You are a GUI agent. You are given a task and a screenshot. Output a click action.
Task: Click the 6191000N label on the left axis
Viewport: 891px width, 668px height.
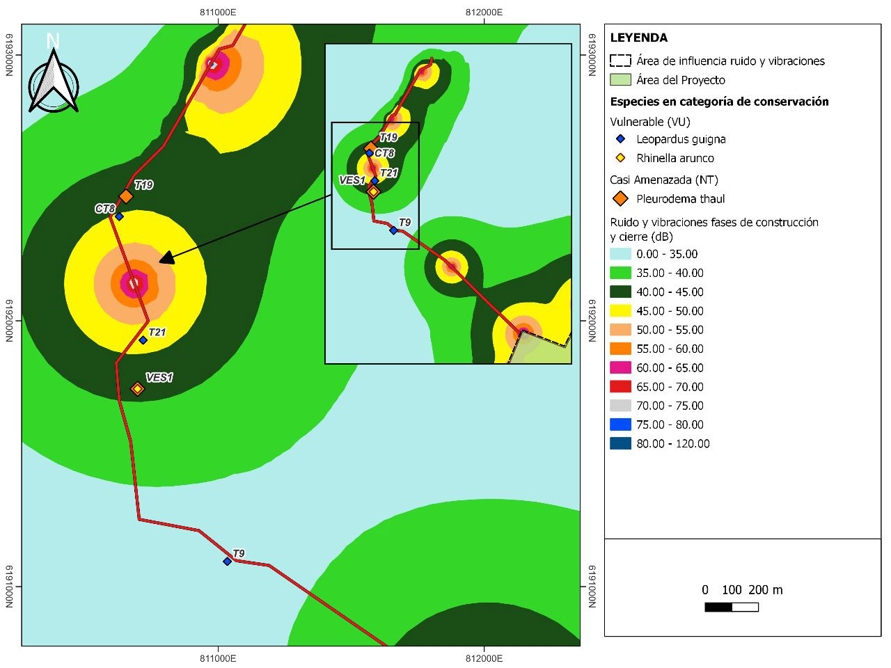(x=10, y=587)
